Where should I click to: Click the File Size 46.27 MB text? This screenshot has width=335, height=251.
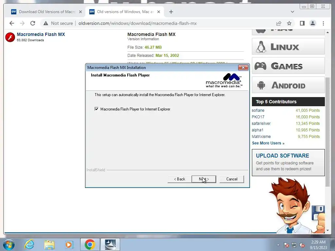tap(144, 47)
